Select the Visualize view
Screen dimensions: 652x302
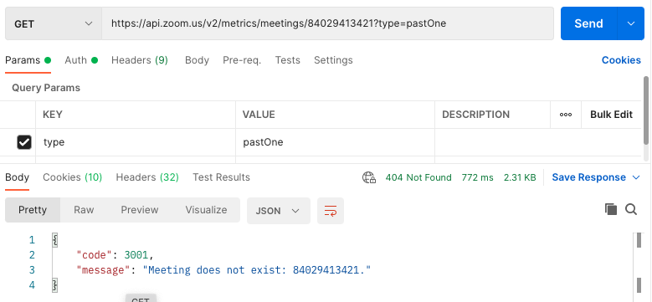tap(206, 210)
